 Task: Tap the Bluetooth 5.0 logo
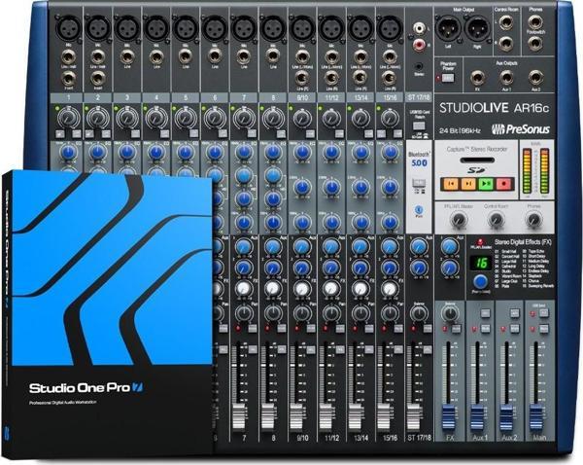pos(419,160)
